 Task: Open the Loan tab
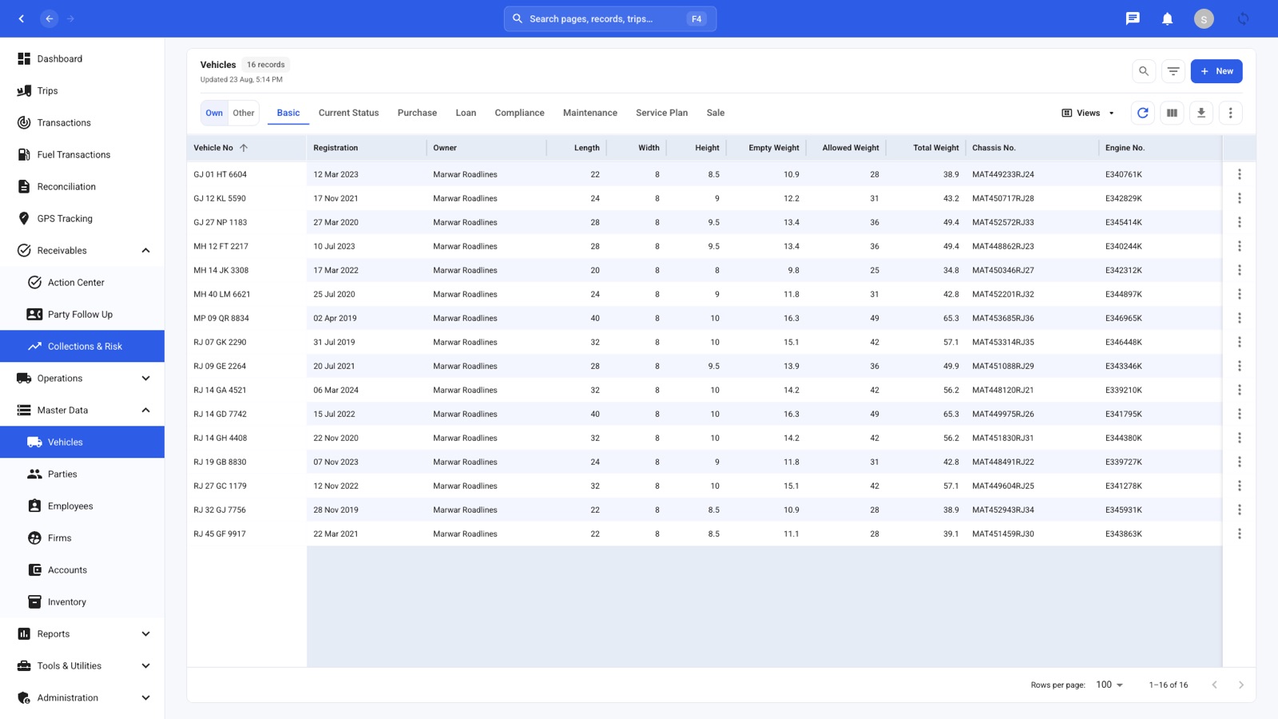click(x=466, y=113)
